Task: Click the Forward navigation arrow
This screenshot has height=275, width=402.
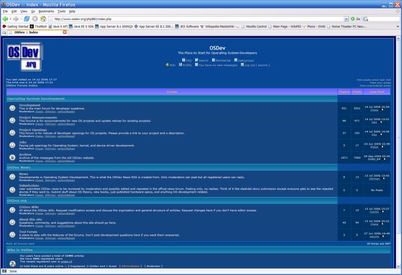Action: click(x=16, y=19)
